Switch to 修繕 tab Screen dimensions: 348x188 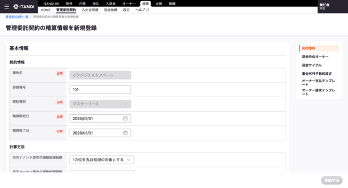pos(172,4)
